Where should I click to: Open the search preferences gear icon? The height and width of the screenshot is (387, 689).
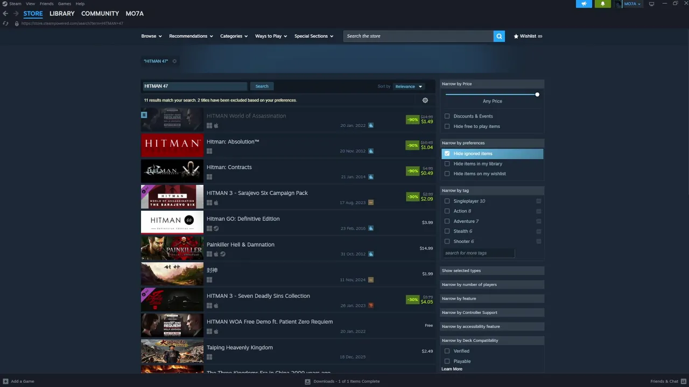pos(425,100)
